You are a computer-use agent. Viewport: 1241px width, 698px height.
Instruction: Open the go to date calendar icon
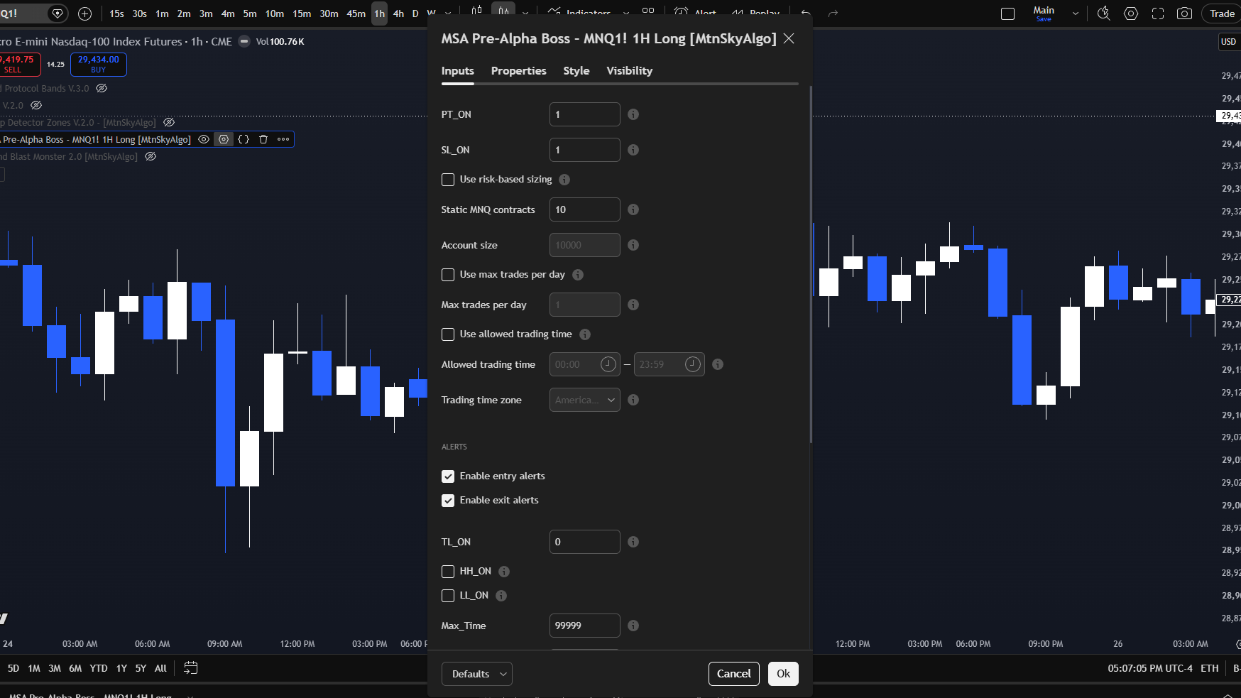191,667
